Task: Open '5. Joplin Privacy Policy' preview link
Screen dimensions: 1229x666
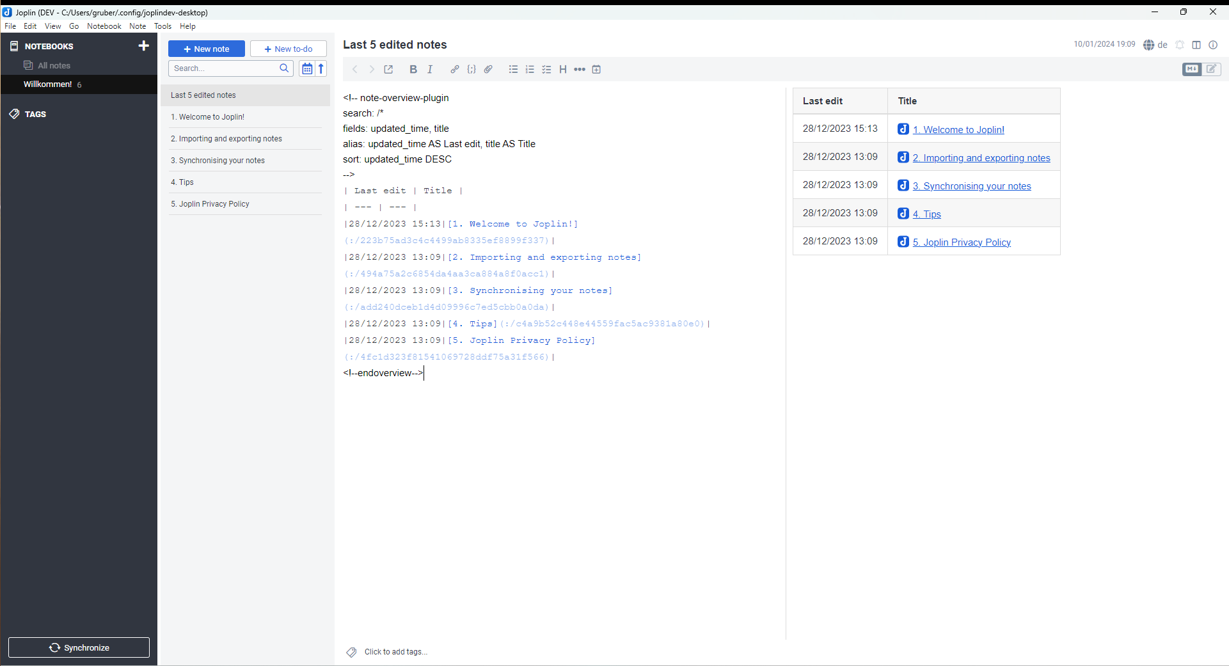Action: [x=962, y=242]
